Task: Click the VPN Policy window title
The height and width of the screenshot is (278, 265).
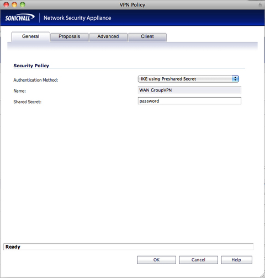Action: pyautogui.click(x=132, y=5)
